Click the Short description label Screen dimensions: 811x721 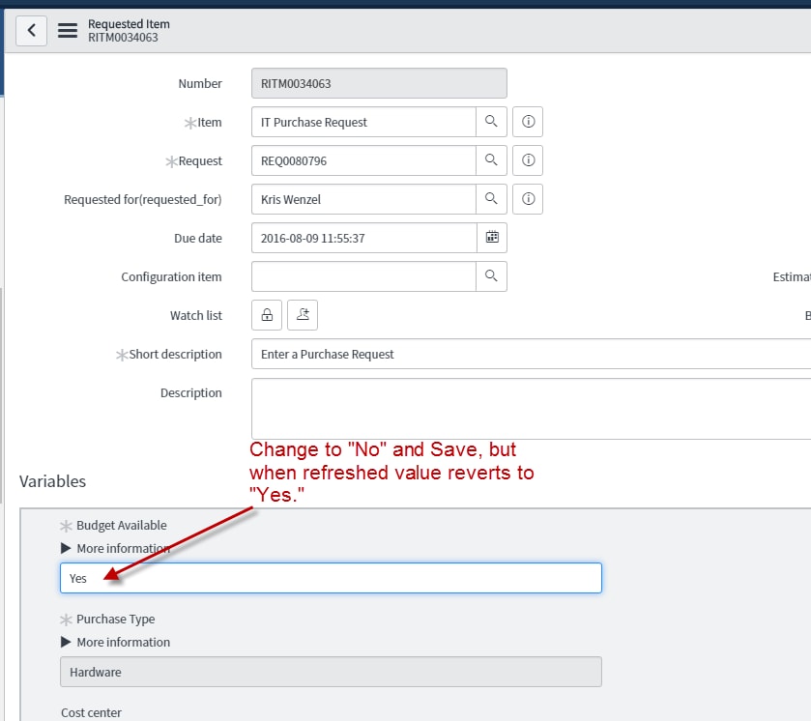tap(175, 355)
